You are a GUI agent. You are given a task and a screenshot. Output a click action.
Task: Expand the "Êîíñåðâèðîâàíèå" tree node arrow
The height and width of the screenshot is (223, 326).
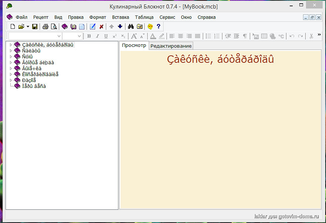(11, 74)
